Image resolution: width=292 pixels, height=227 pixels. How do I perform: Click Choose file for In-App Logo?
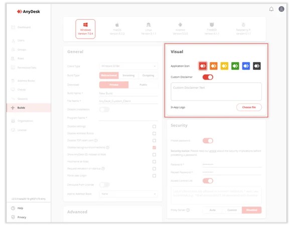tap(249, 107)
